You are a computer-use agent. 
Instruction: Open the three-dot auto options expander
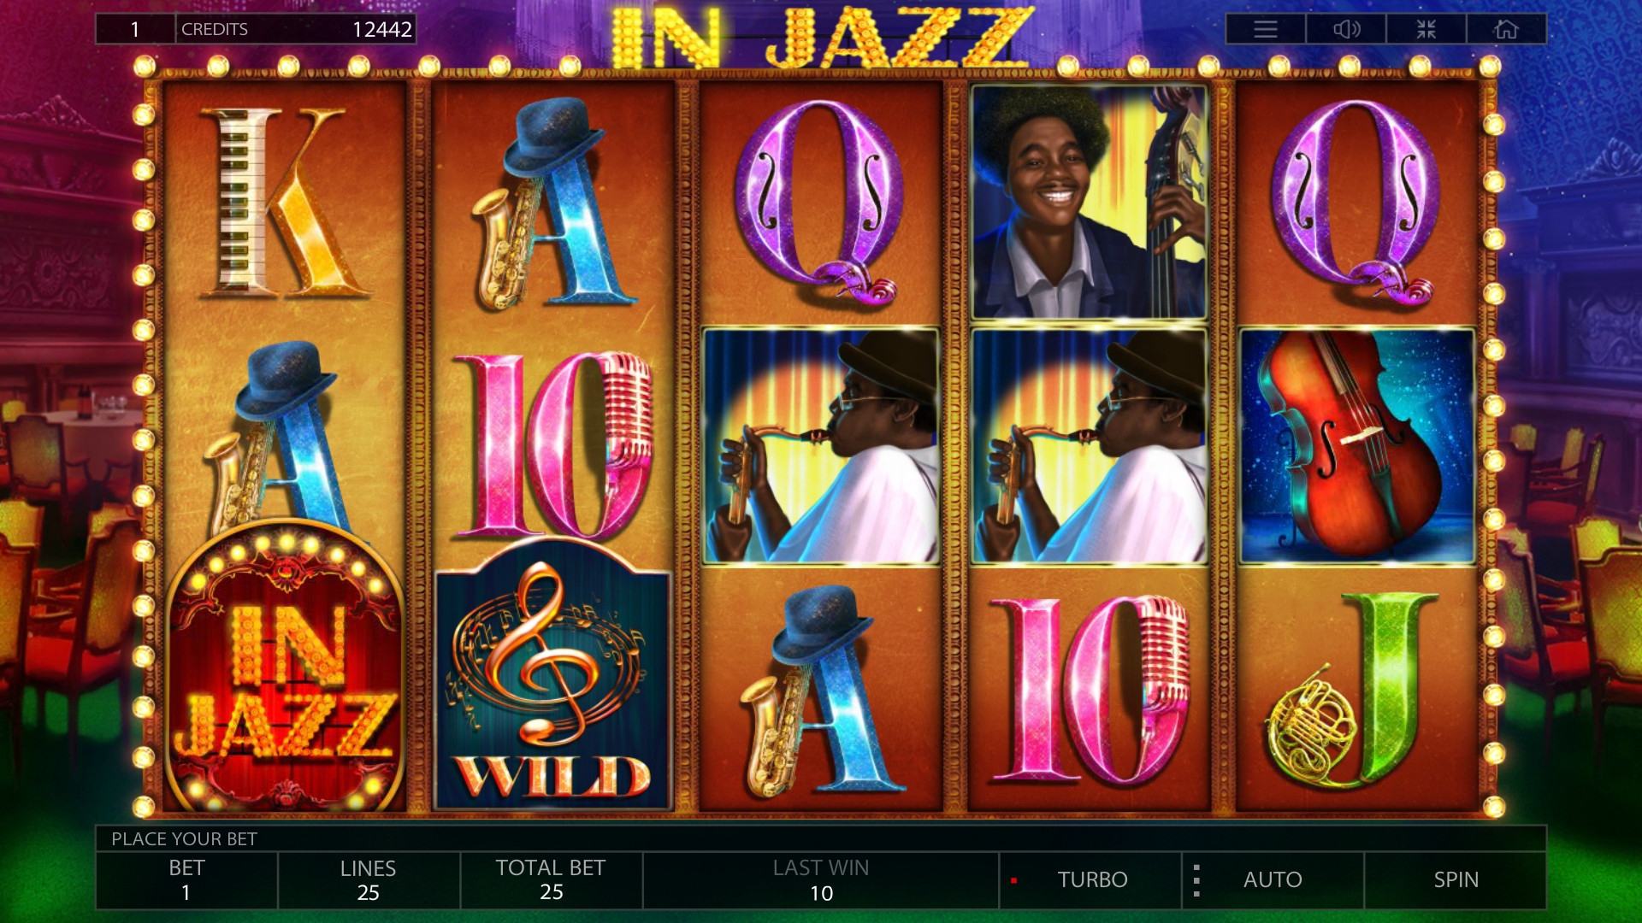(1196, 879)
